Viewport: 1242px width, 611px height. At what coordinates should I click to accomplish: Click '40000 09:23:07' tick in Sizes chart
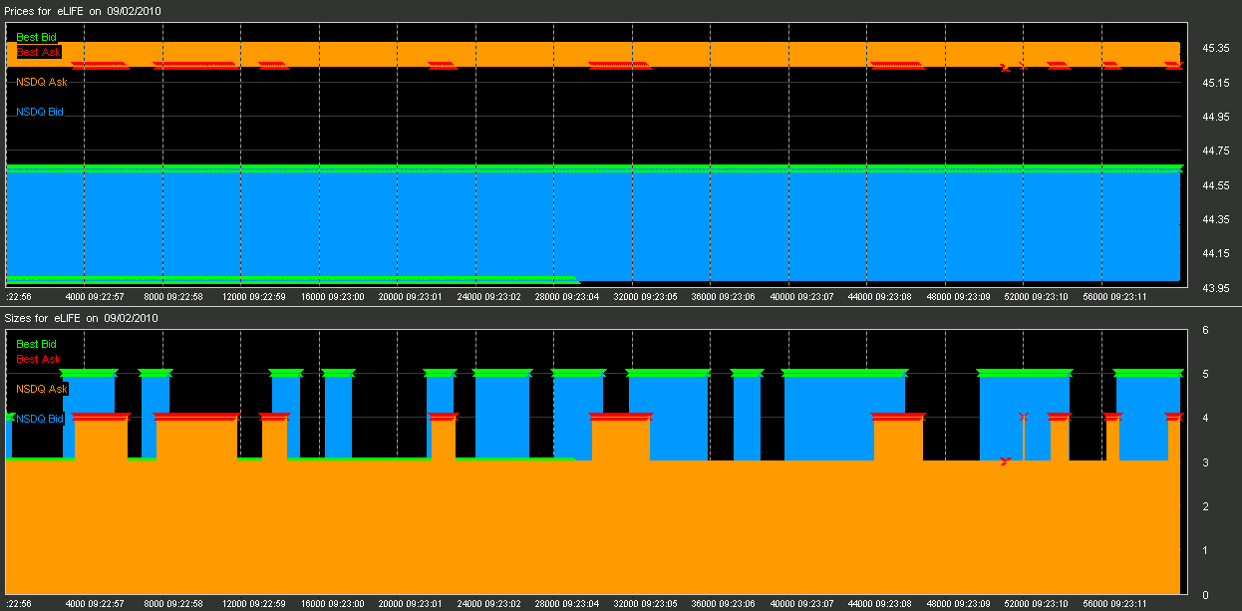tap(802, 604)
